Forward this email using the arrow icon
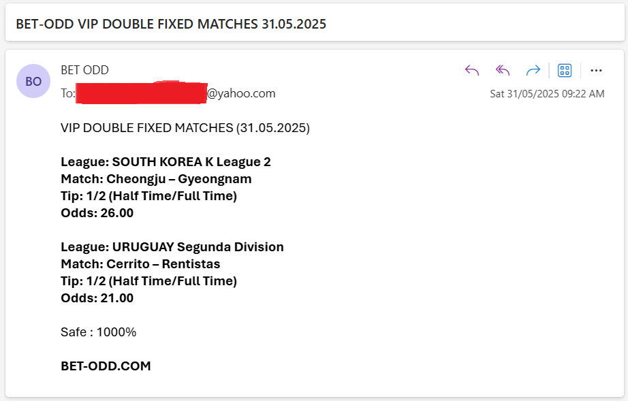 coord(533,70)
